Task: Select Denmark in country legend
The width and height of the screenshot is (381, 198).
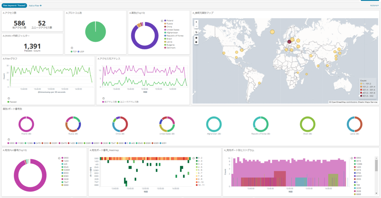Action: click(171, 48)
